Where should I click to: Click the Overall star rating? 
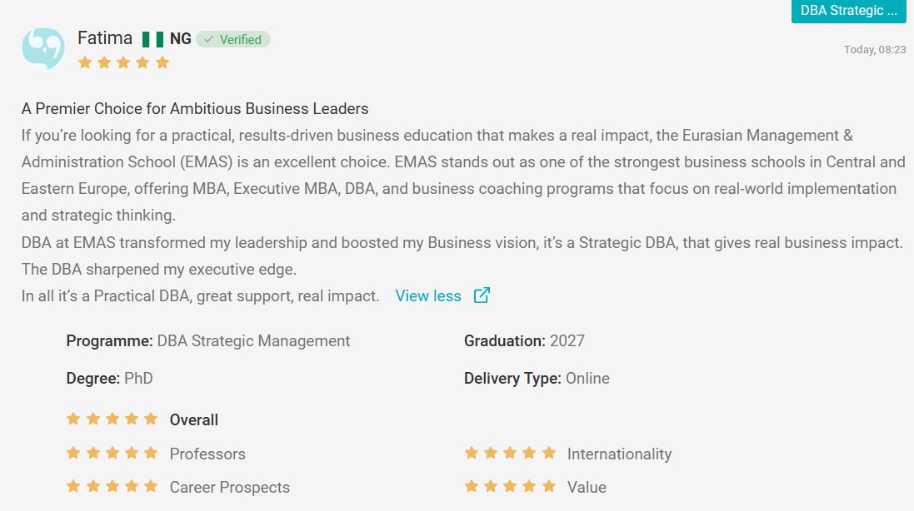(112, 419)
